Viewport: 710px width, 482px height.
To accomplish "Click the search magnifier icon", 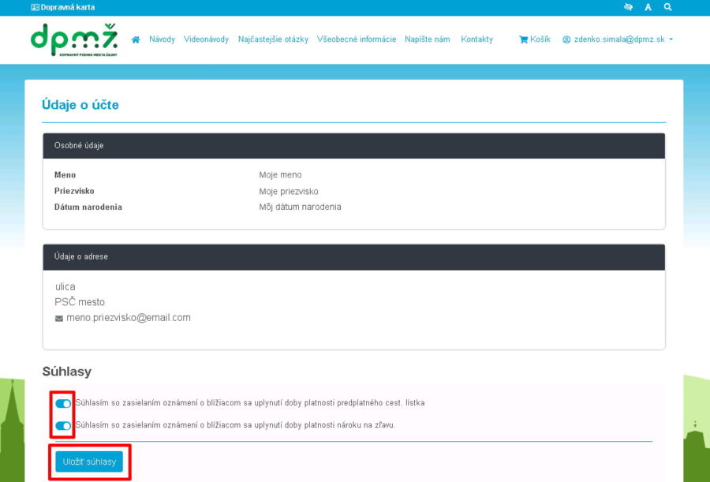I will (x=668, y=7).
